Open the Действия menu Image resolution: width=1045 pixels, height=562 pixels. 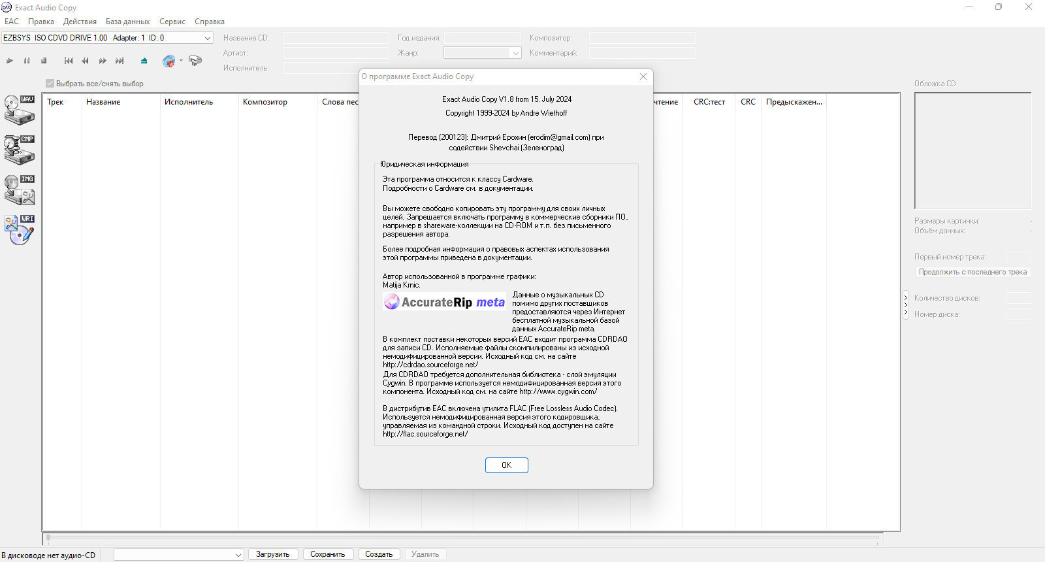pyautogui.click(x=80, y=22)
